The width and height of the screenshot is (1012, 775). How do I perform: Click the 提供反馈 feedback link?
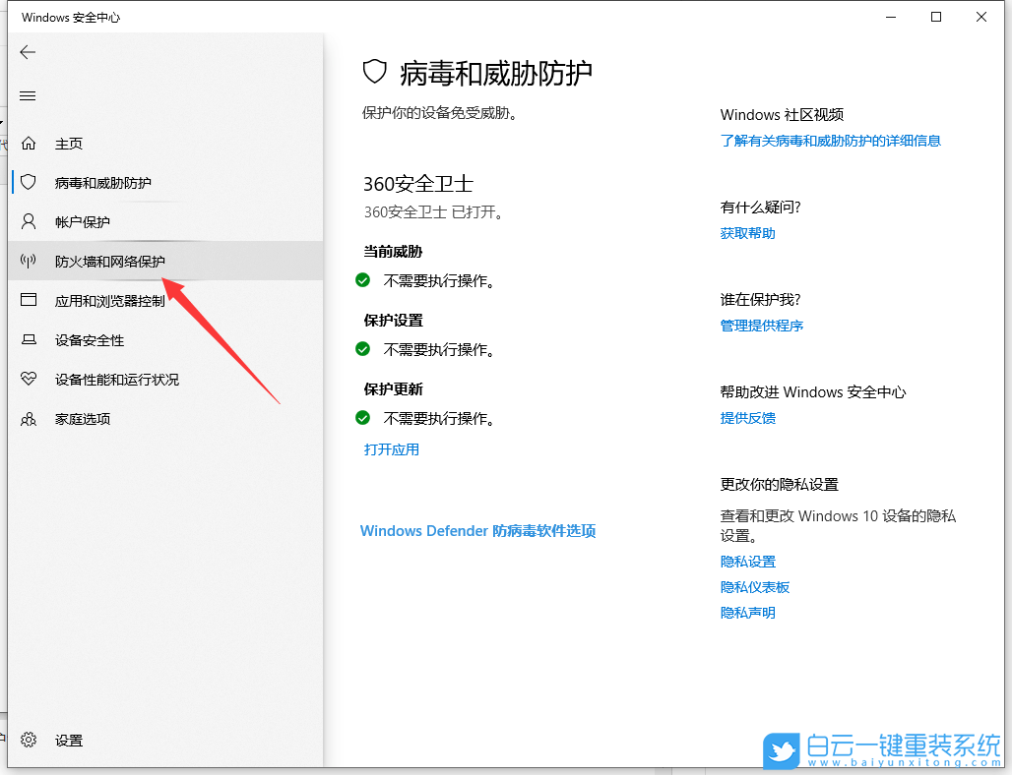747,417
